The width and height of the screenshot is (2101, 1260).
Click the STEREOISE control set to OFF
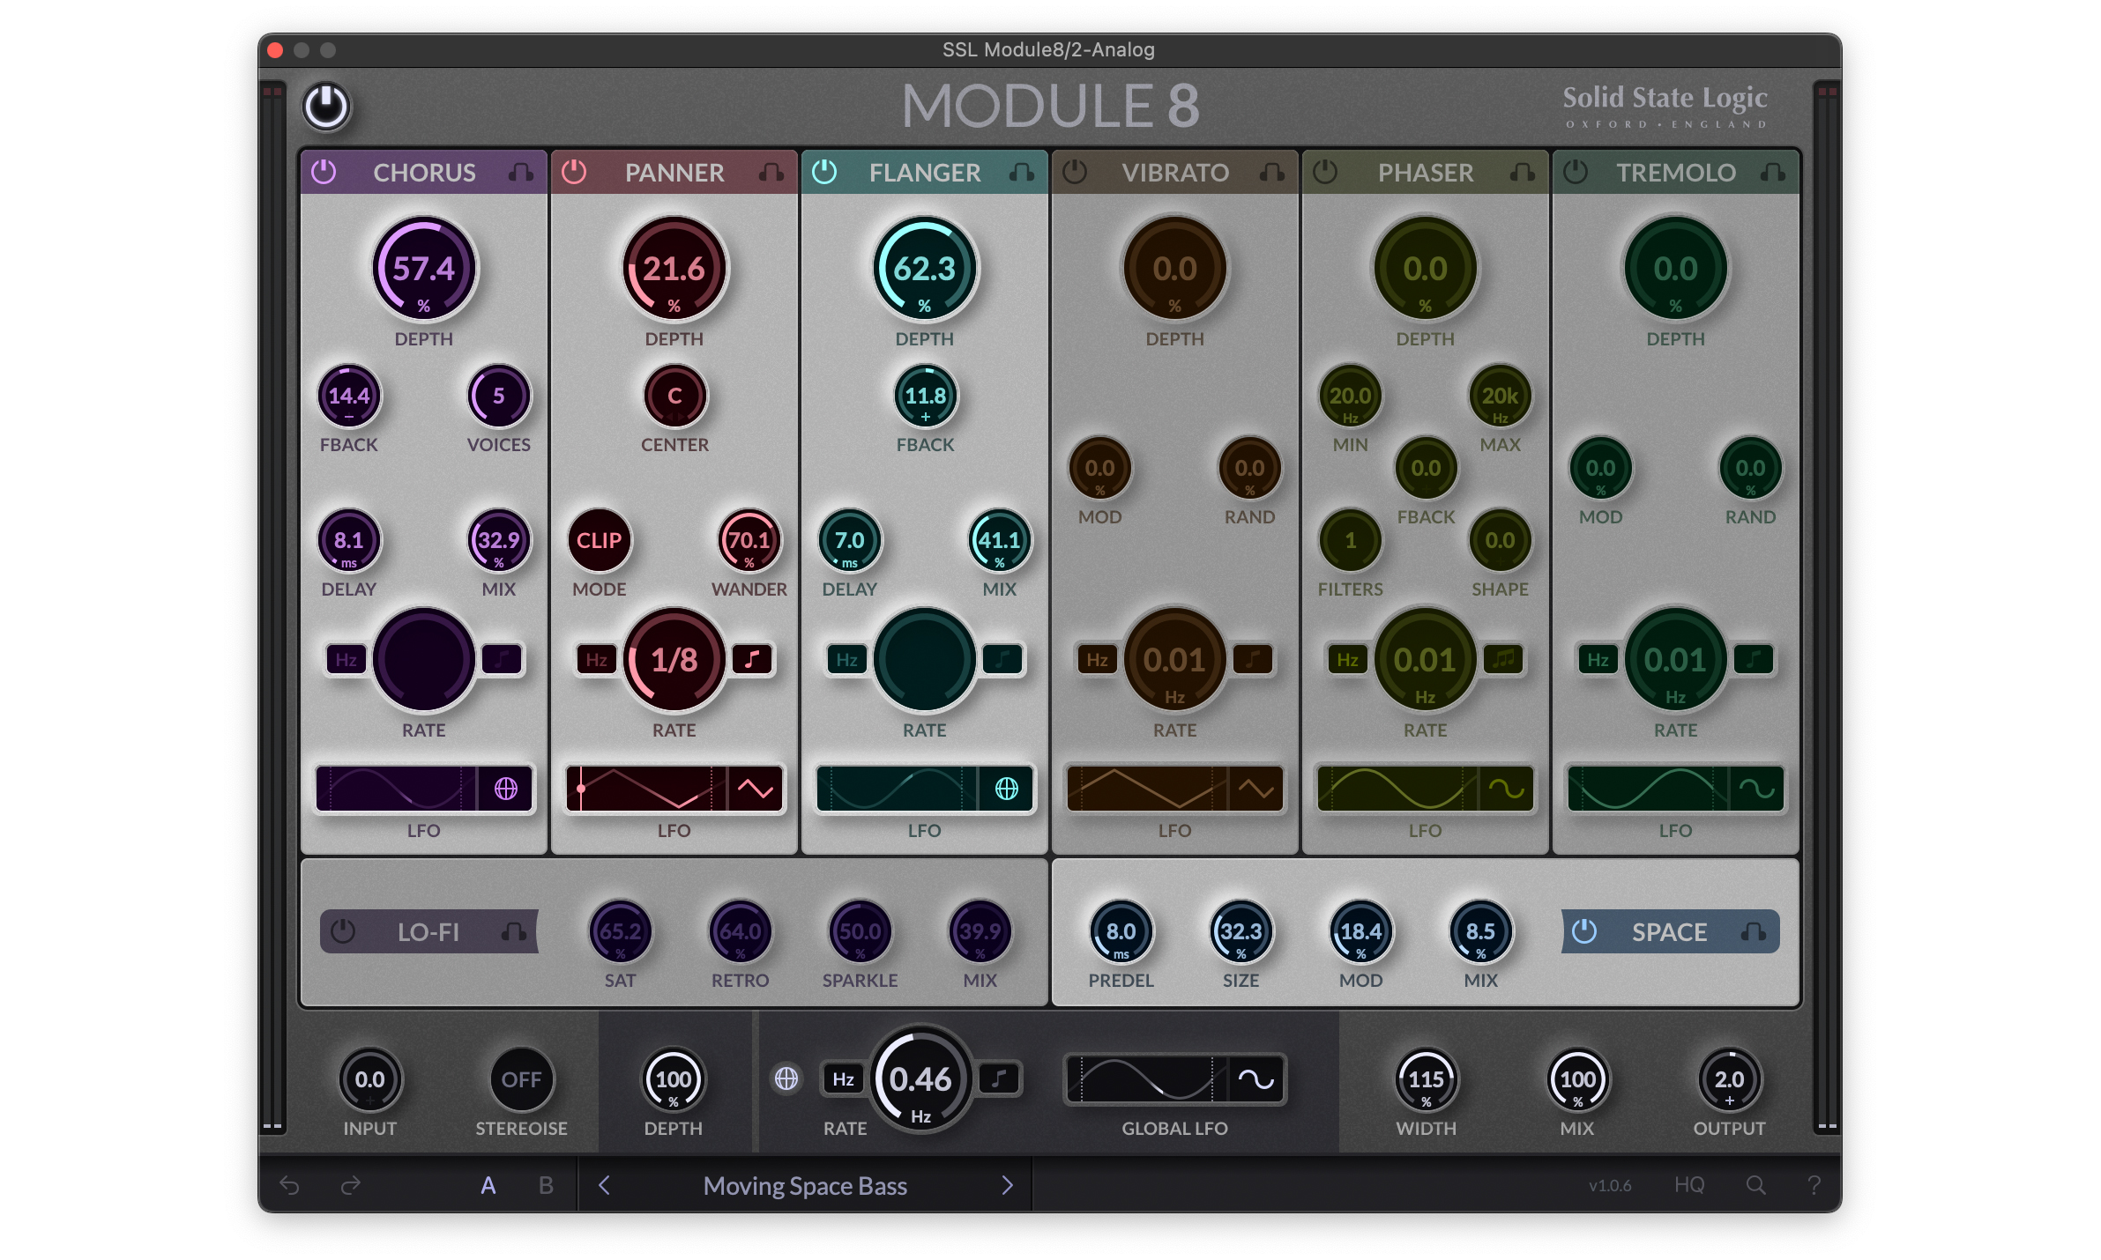pyautogui.click(x=521, y=1078)
